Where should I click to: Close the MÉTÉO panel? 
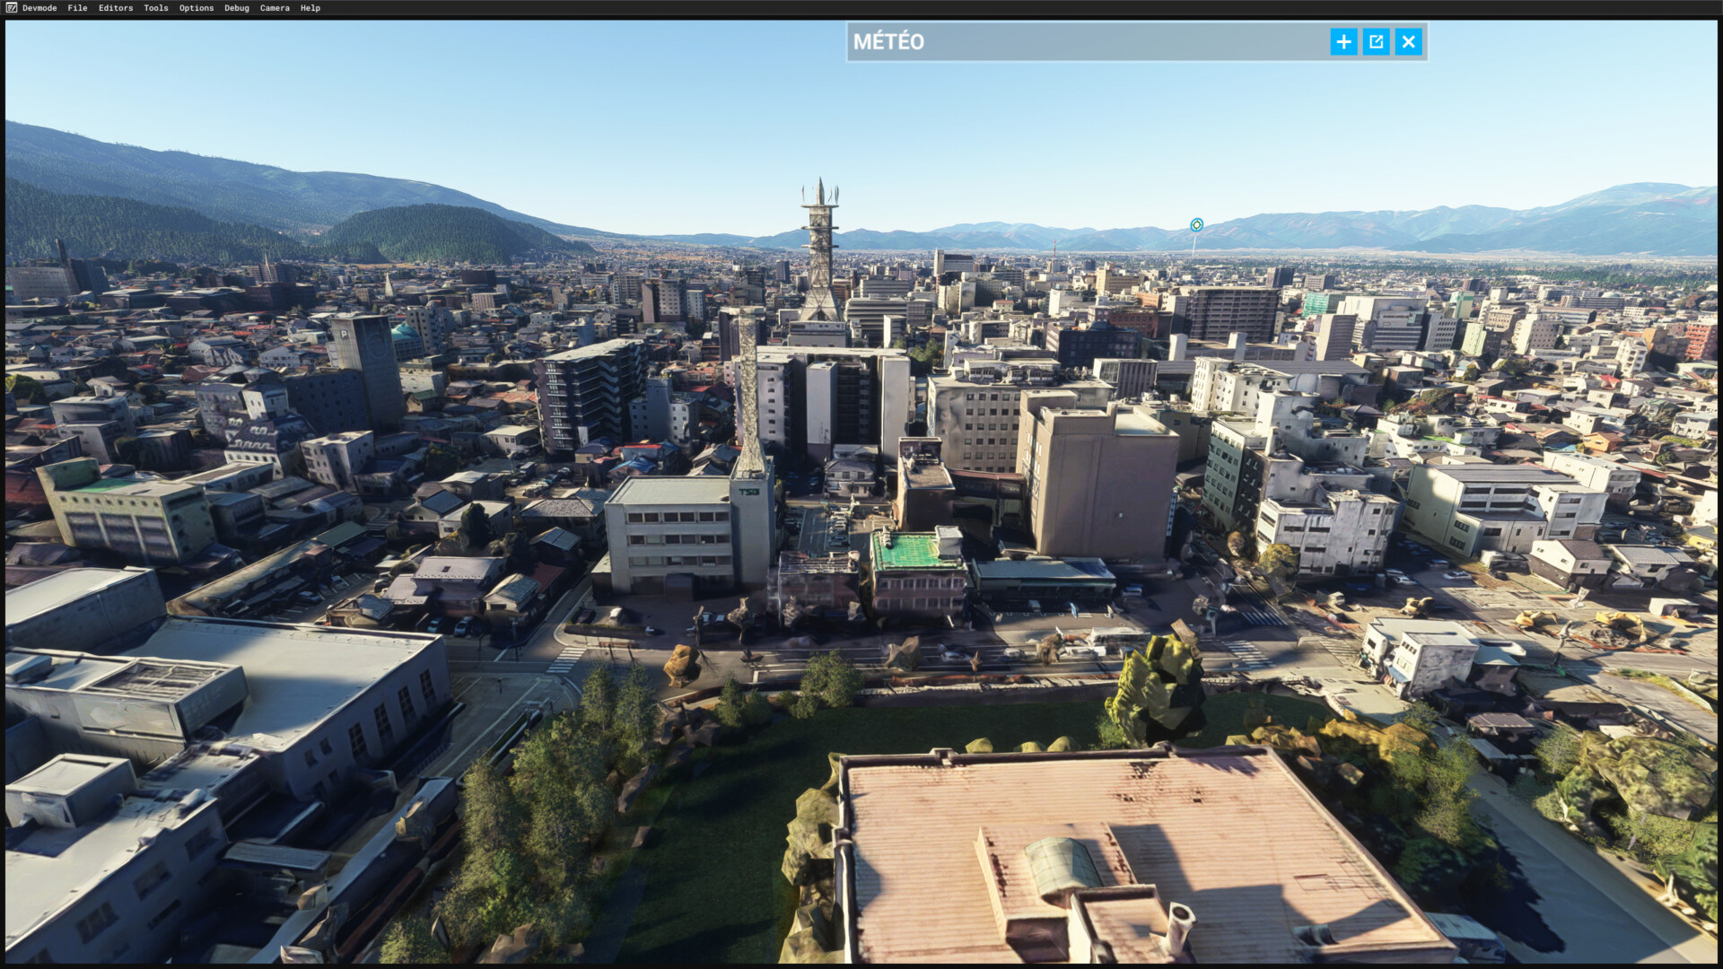coord(1408,41)
